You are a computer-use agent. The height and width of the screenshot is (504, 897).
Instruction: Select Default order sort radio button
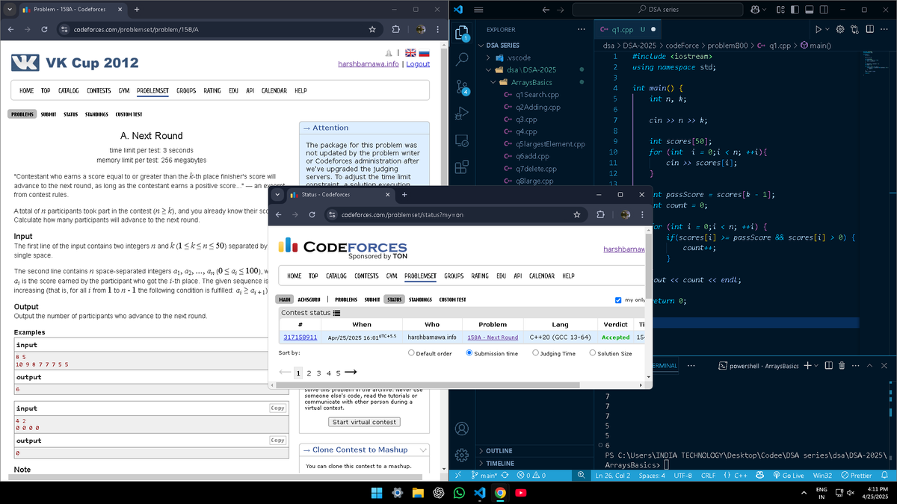[411, 353]
